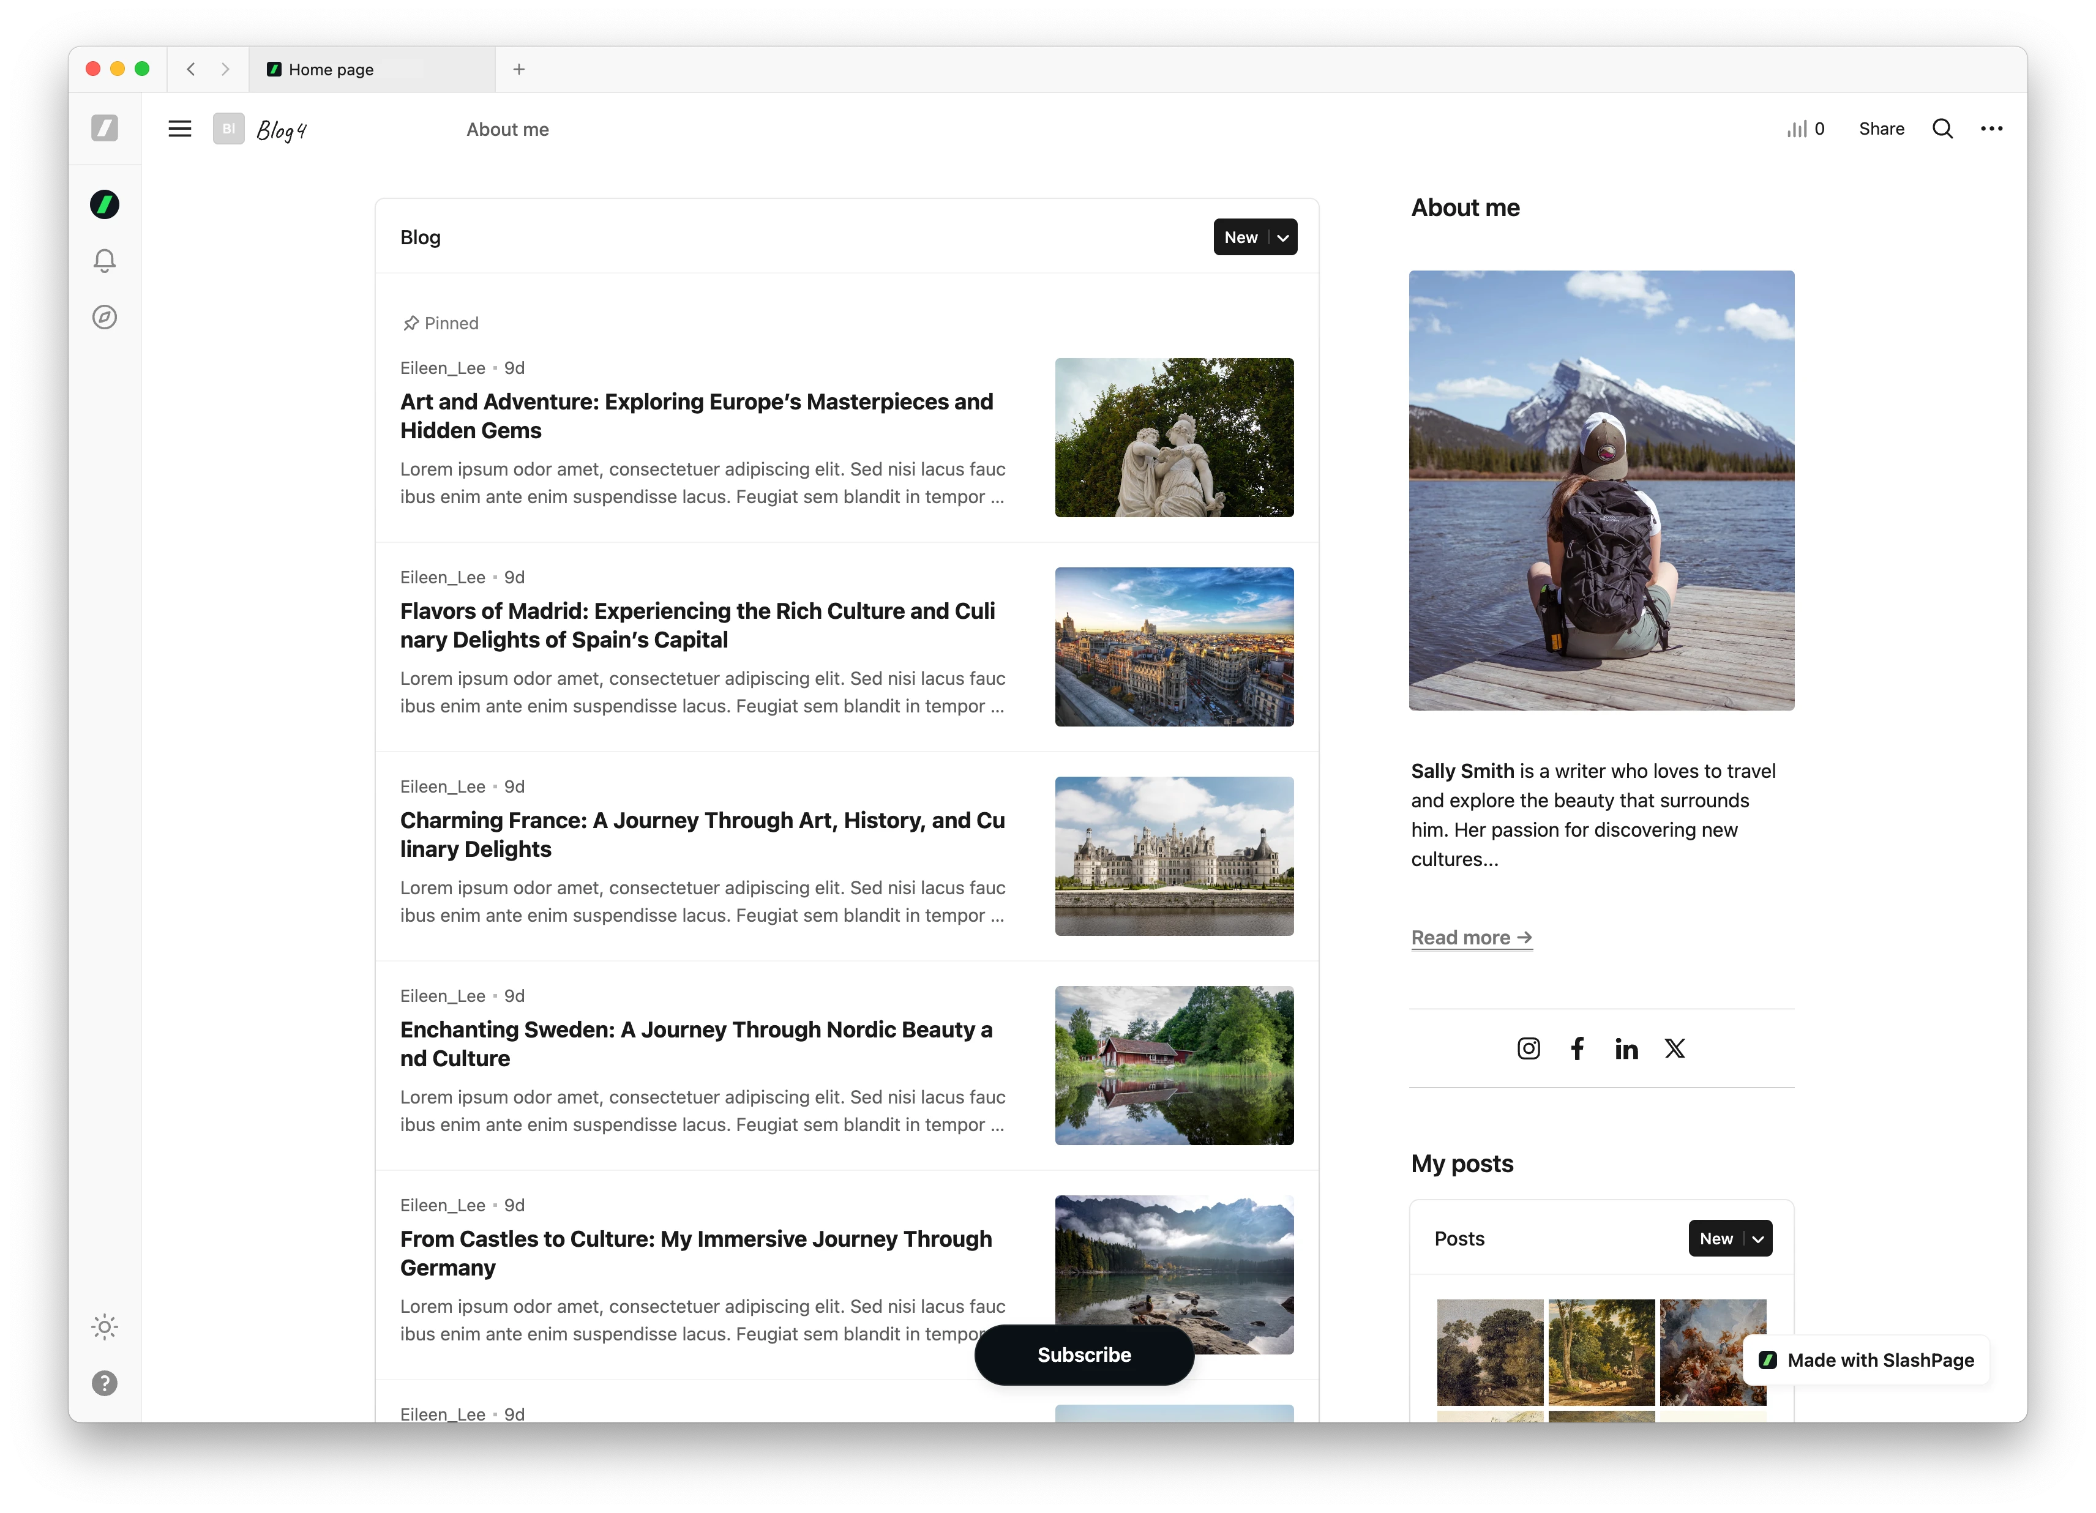Image resolution: width=2096 pixels, height=1513 pixels.
Task: Expand the Posts New dropdown arrow
Action: (x=1757, y=1239)
